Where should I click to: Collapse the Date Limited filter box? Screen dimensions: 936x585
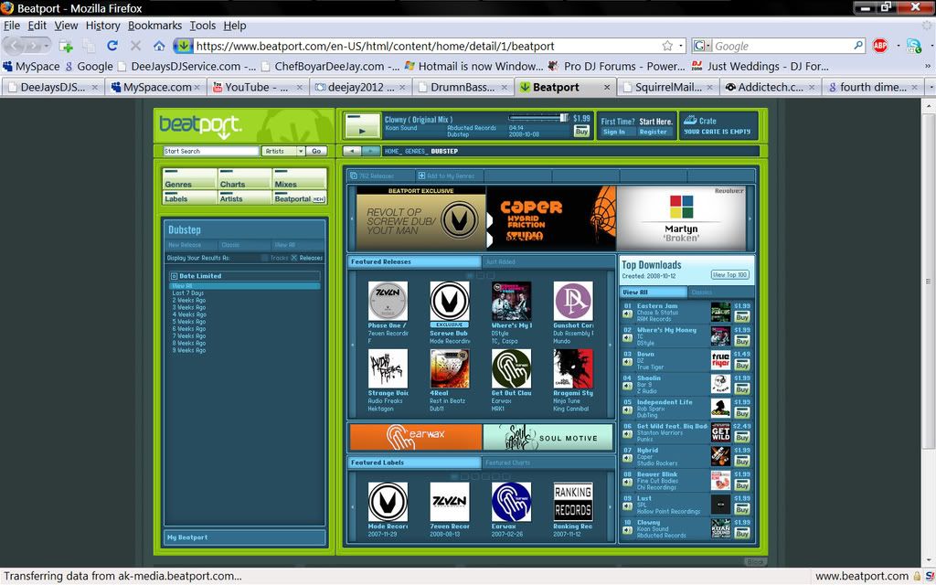point(174,276)
